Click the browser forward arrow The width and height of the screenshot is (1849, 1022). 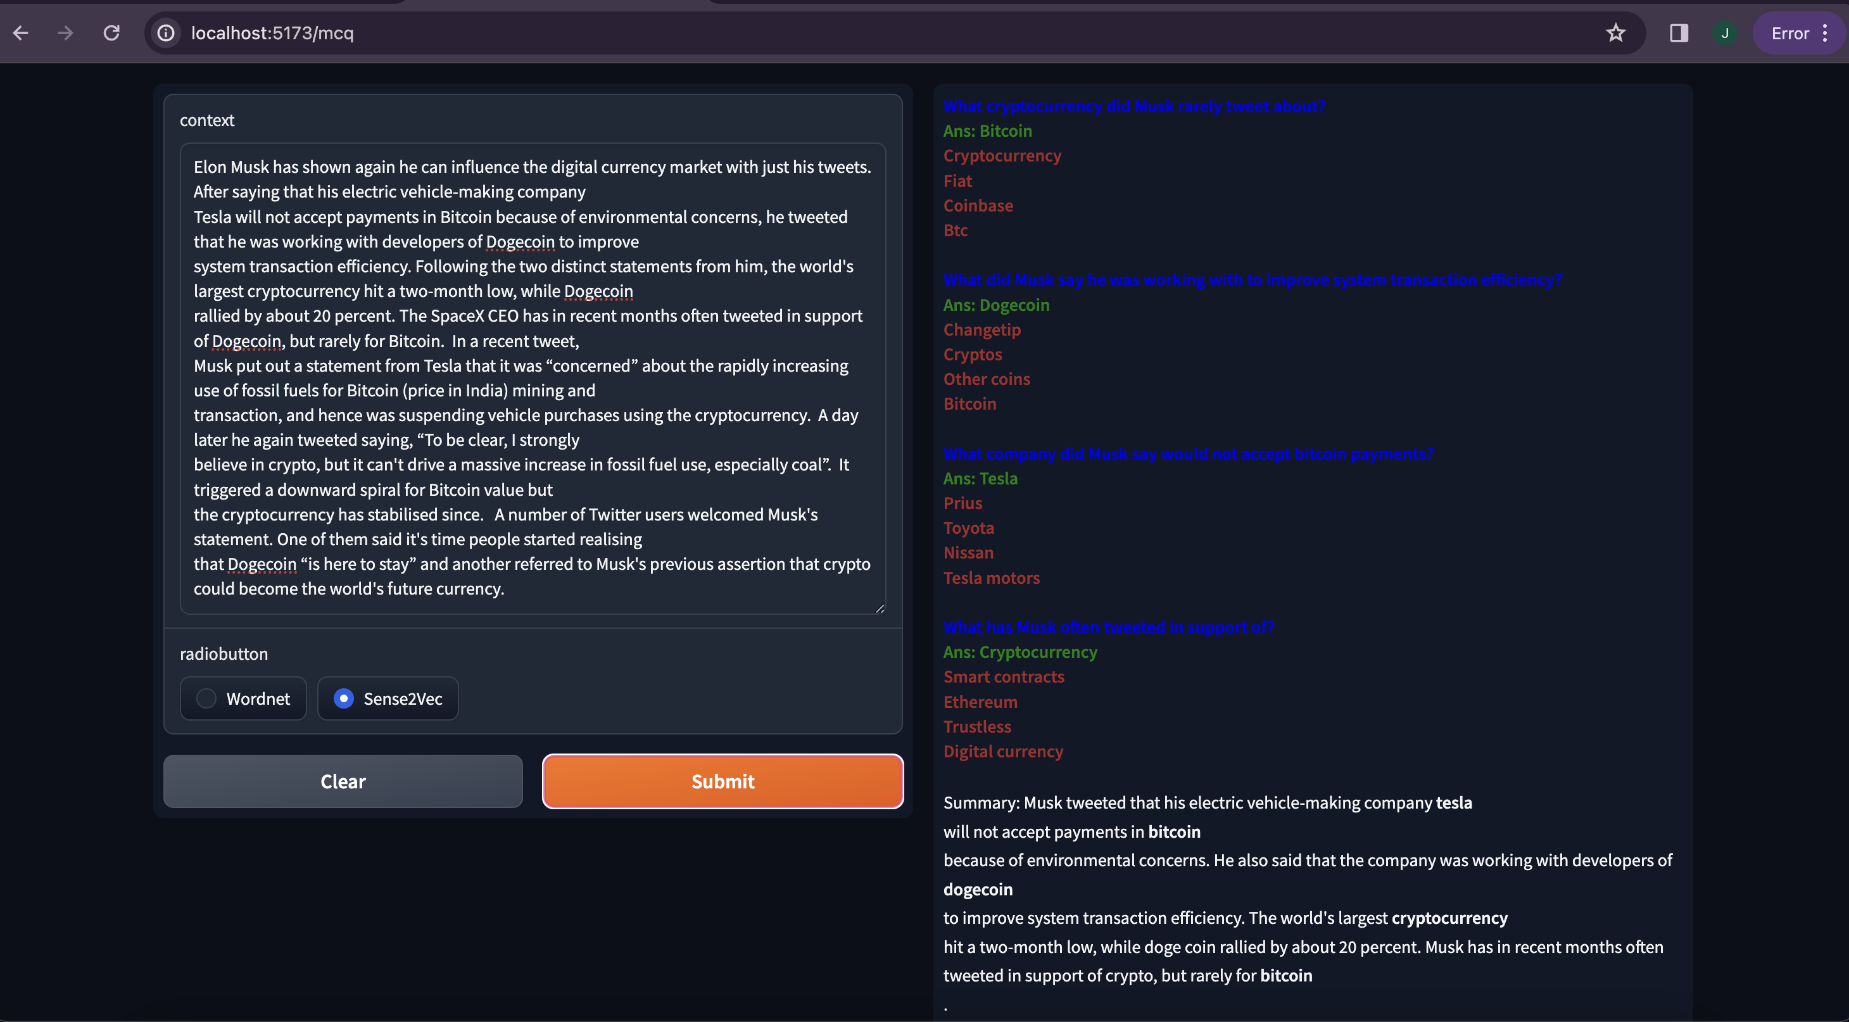pyautogui.click(x=65, y=33)
